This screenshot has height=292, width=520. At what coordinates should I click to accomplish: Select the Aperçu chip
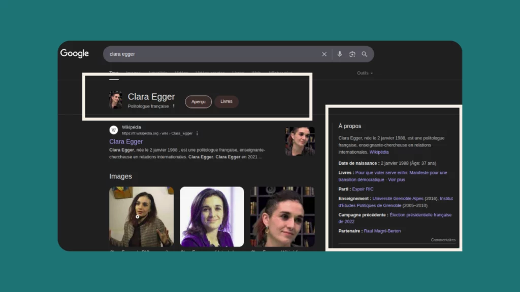coord(199,101)
